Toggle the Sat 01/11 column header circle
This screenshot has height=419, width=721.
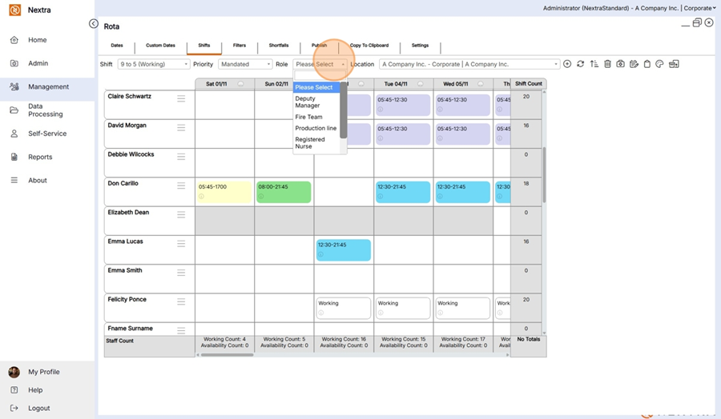tap(240, 84)
